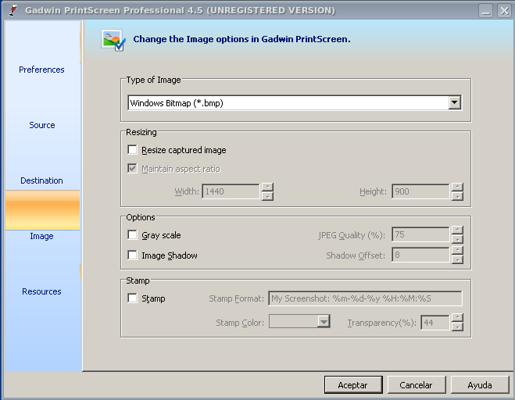Click the Height field showing 900
515x400 pixels.
click(x=420, y=191)
